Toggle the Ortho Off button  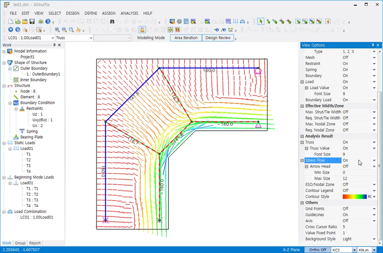(318, 250)
